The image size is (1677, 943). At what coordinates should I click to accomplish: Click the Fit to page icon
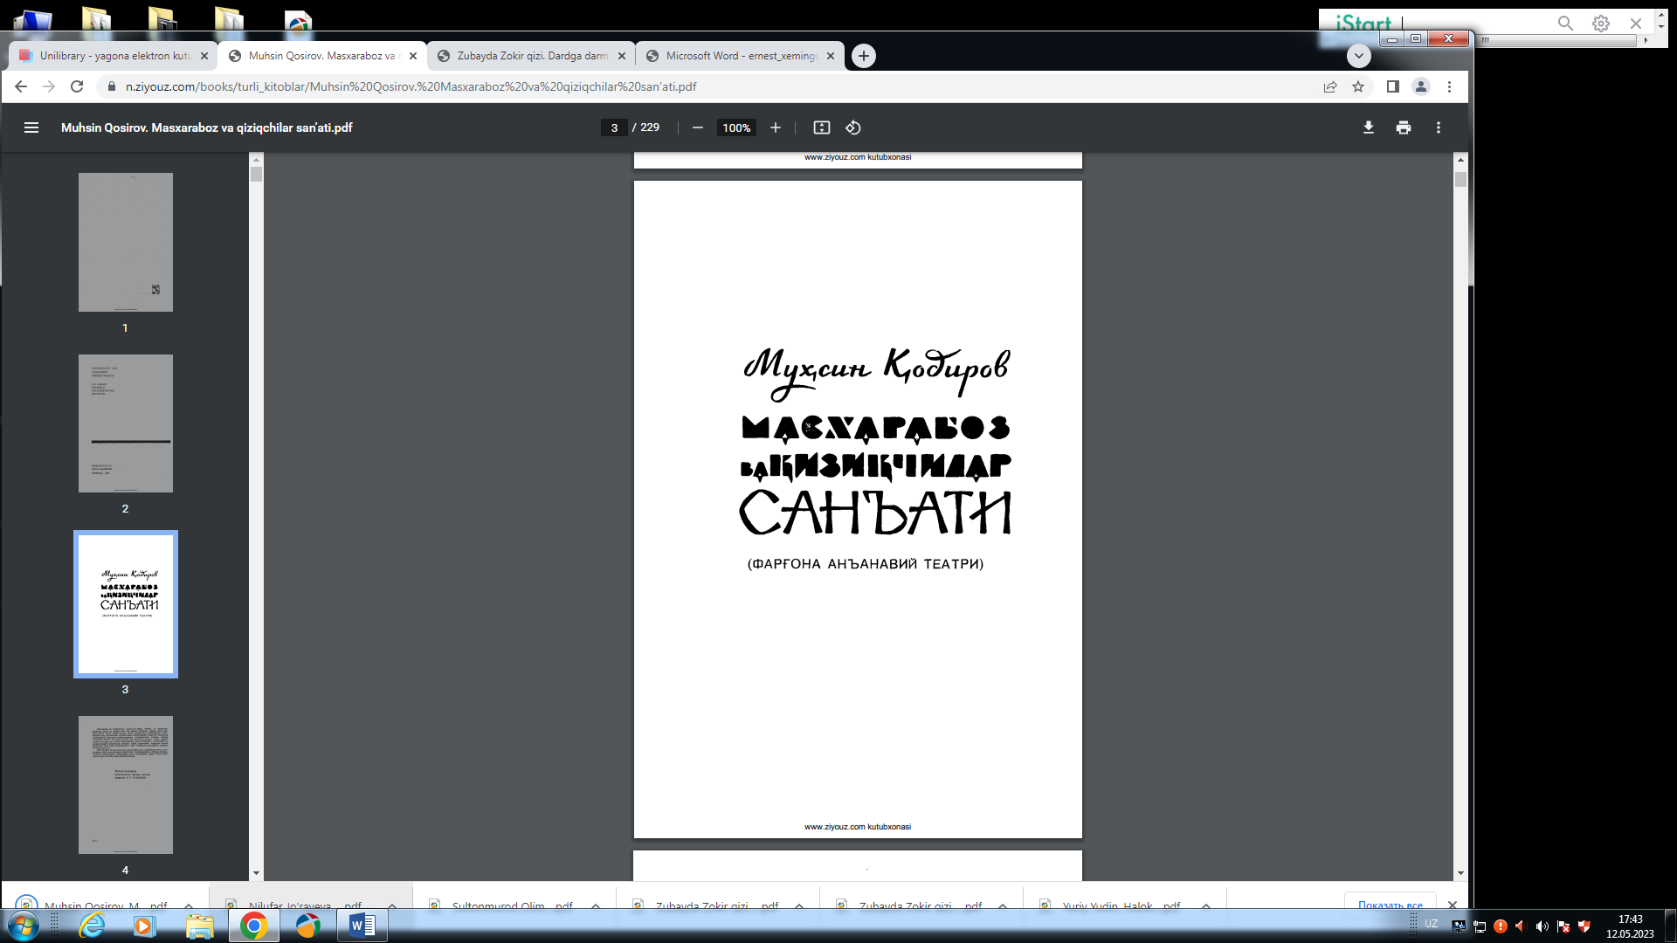821,127
